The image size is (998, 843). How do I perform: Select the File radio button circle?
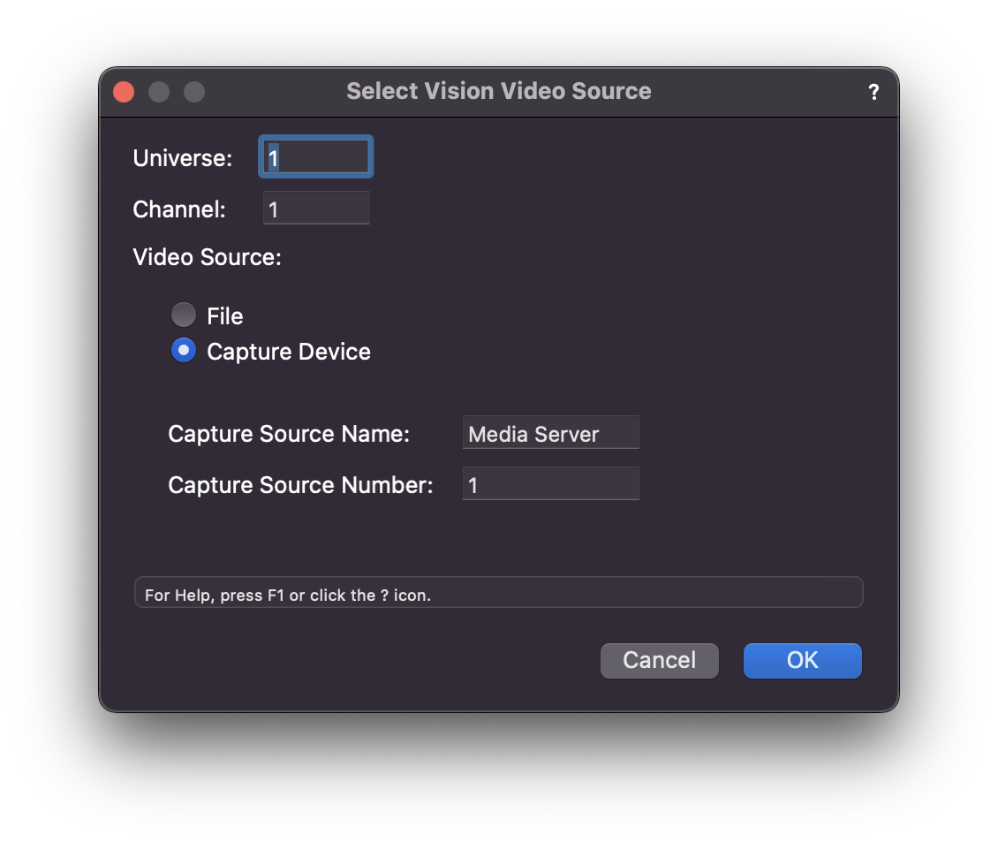click(x=183, y=315)
